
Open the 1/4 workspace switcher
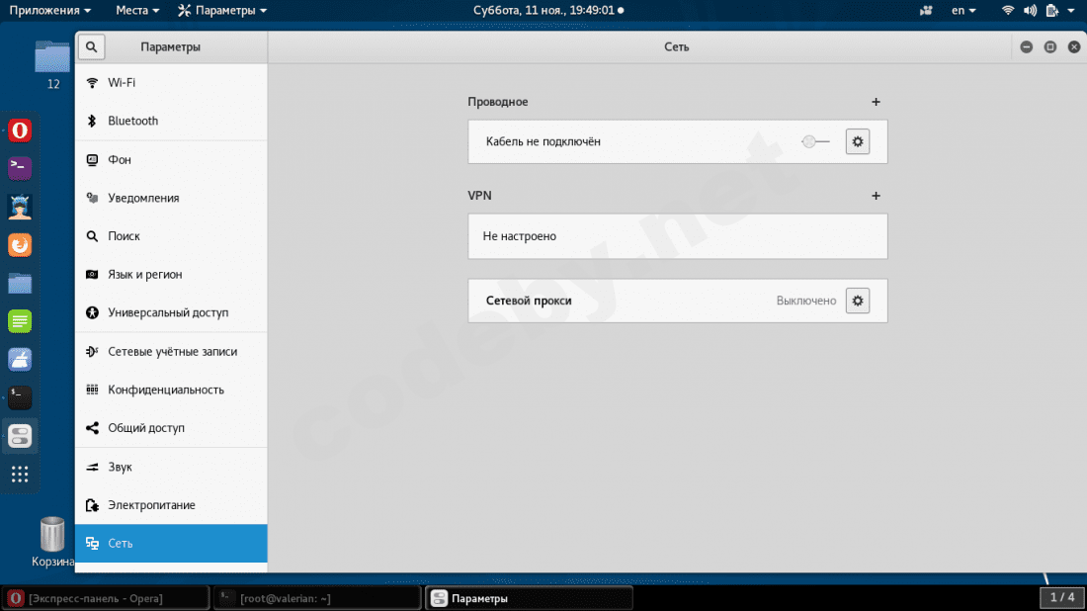click(1062, 597)
